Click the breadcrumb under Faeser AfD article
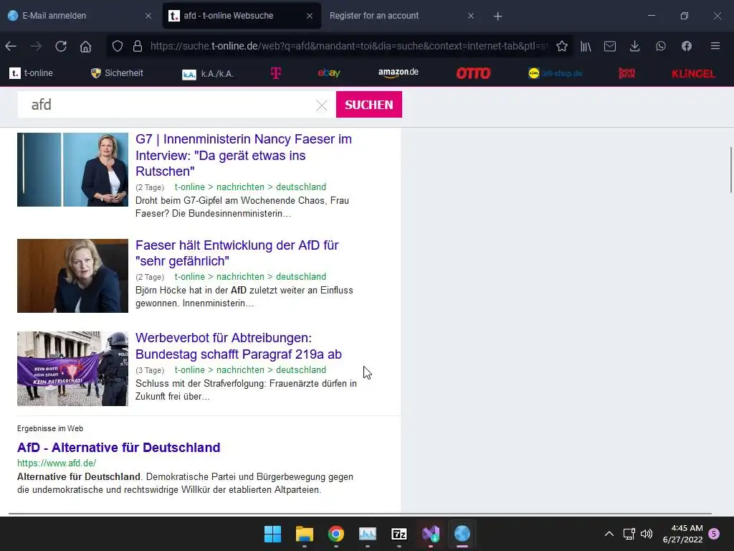The height and width of the screenshot is (551, 734). click(250, 276)
